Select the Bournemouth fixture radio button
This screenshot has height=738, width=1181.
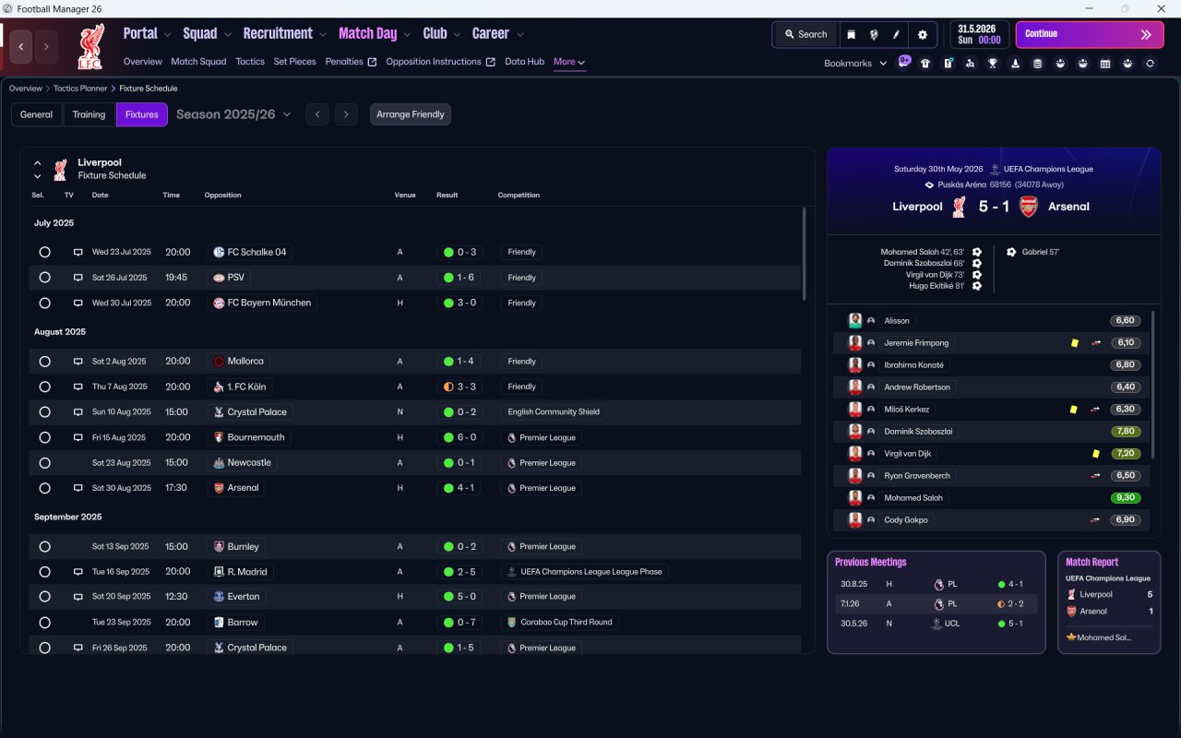coord(44,437)
